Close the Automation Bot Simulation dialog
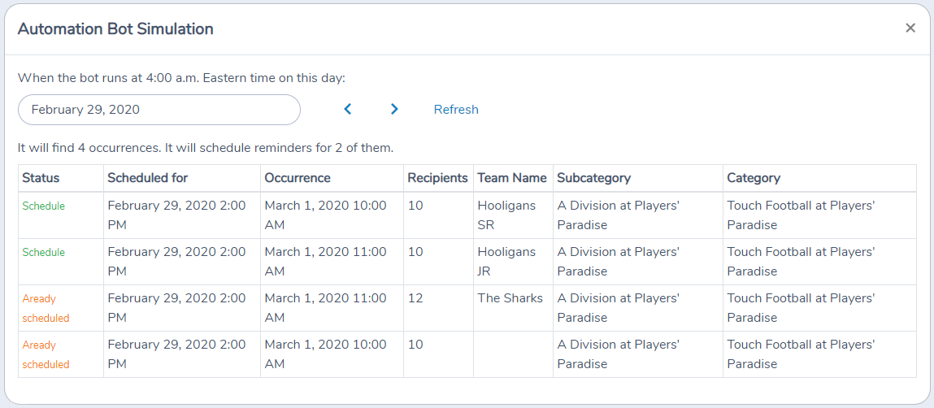Screen dimensions: 934x408 coord(910,28)
